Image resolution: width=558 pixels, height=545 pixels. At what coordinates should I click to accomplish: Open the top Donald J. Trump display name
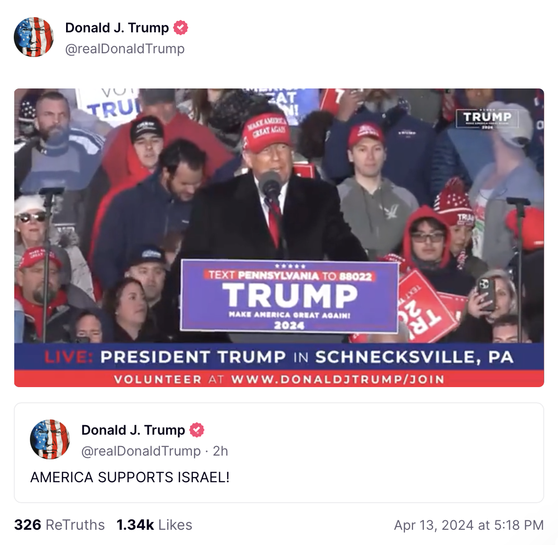click(117, 28)
